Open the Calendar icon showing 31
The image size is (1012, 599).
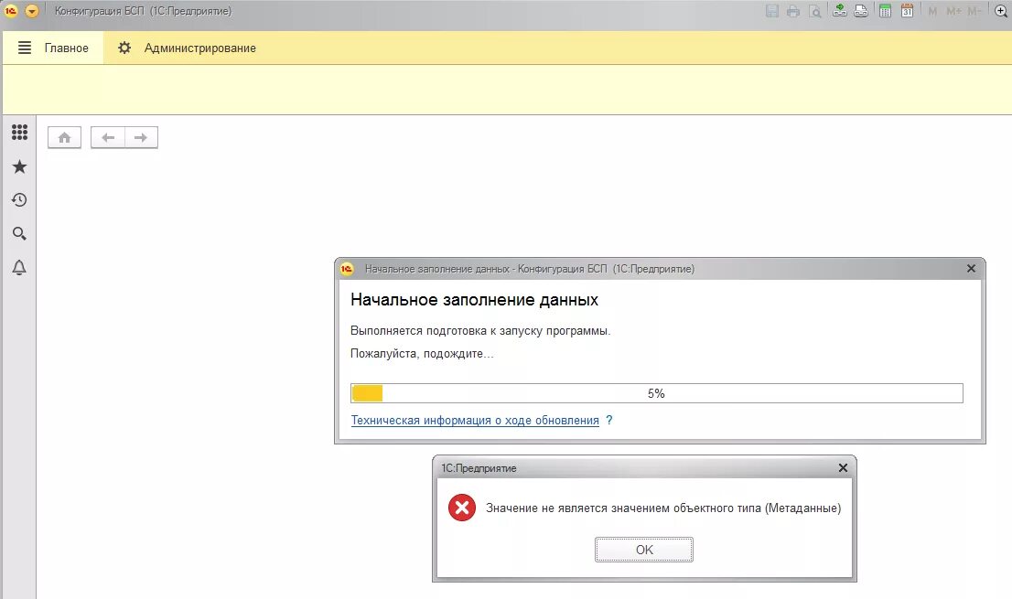point(907,11)
